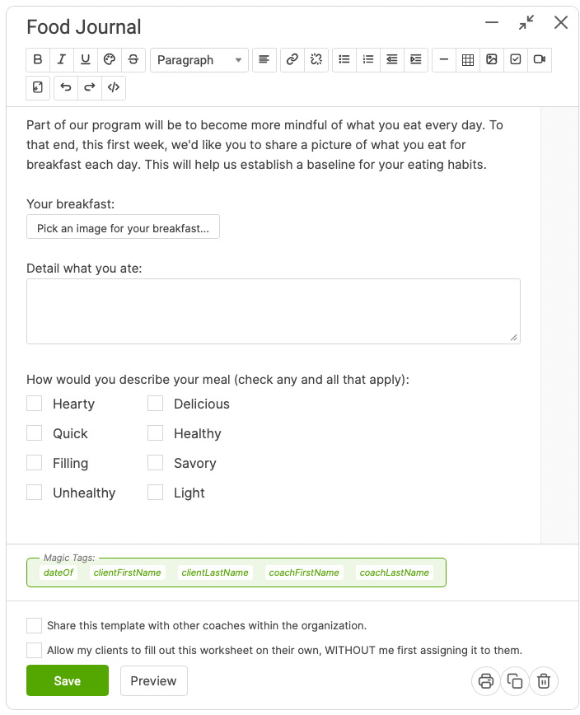
Task: Underline the selected text
Action: (85, 59)
